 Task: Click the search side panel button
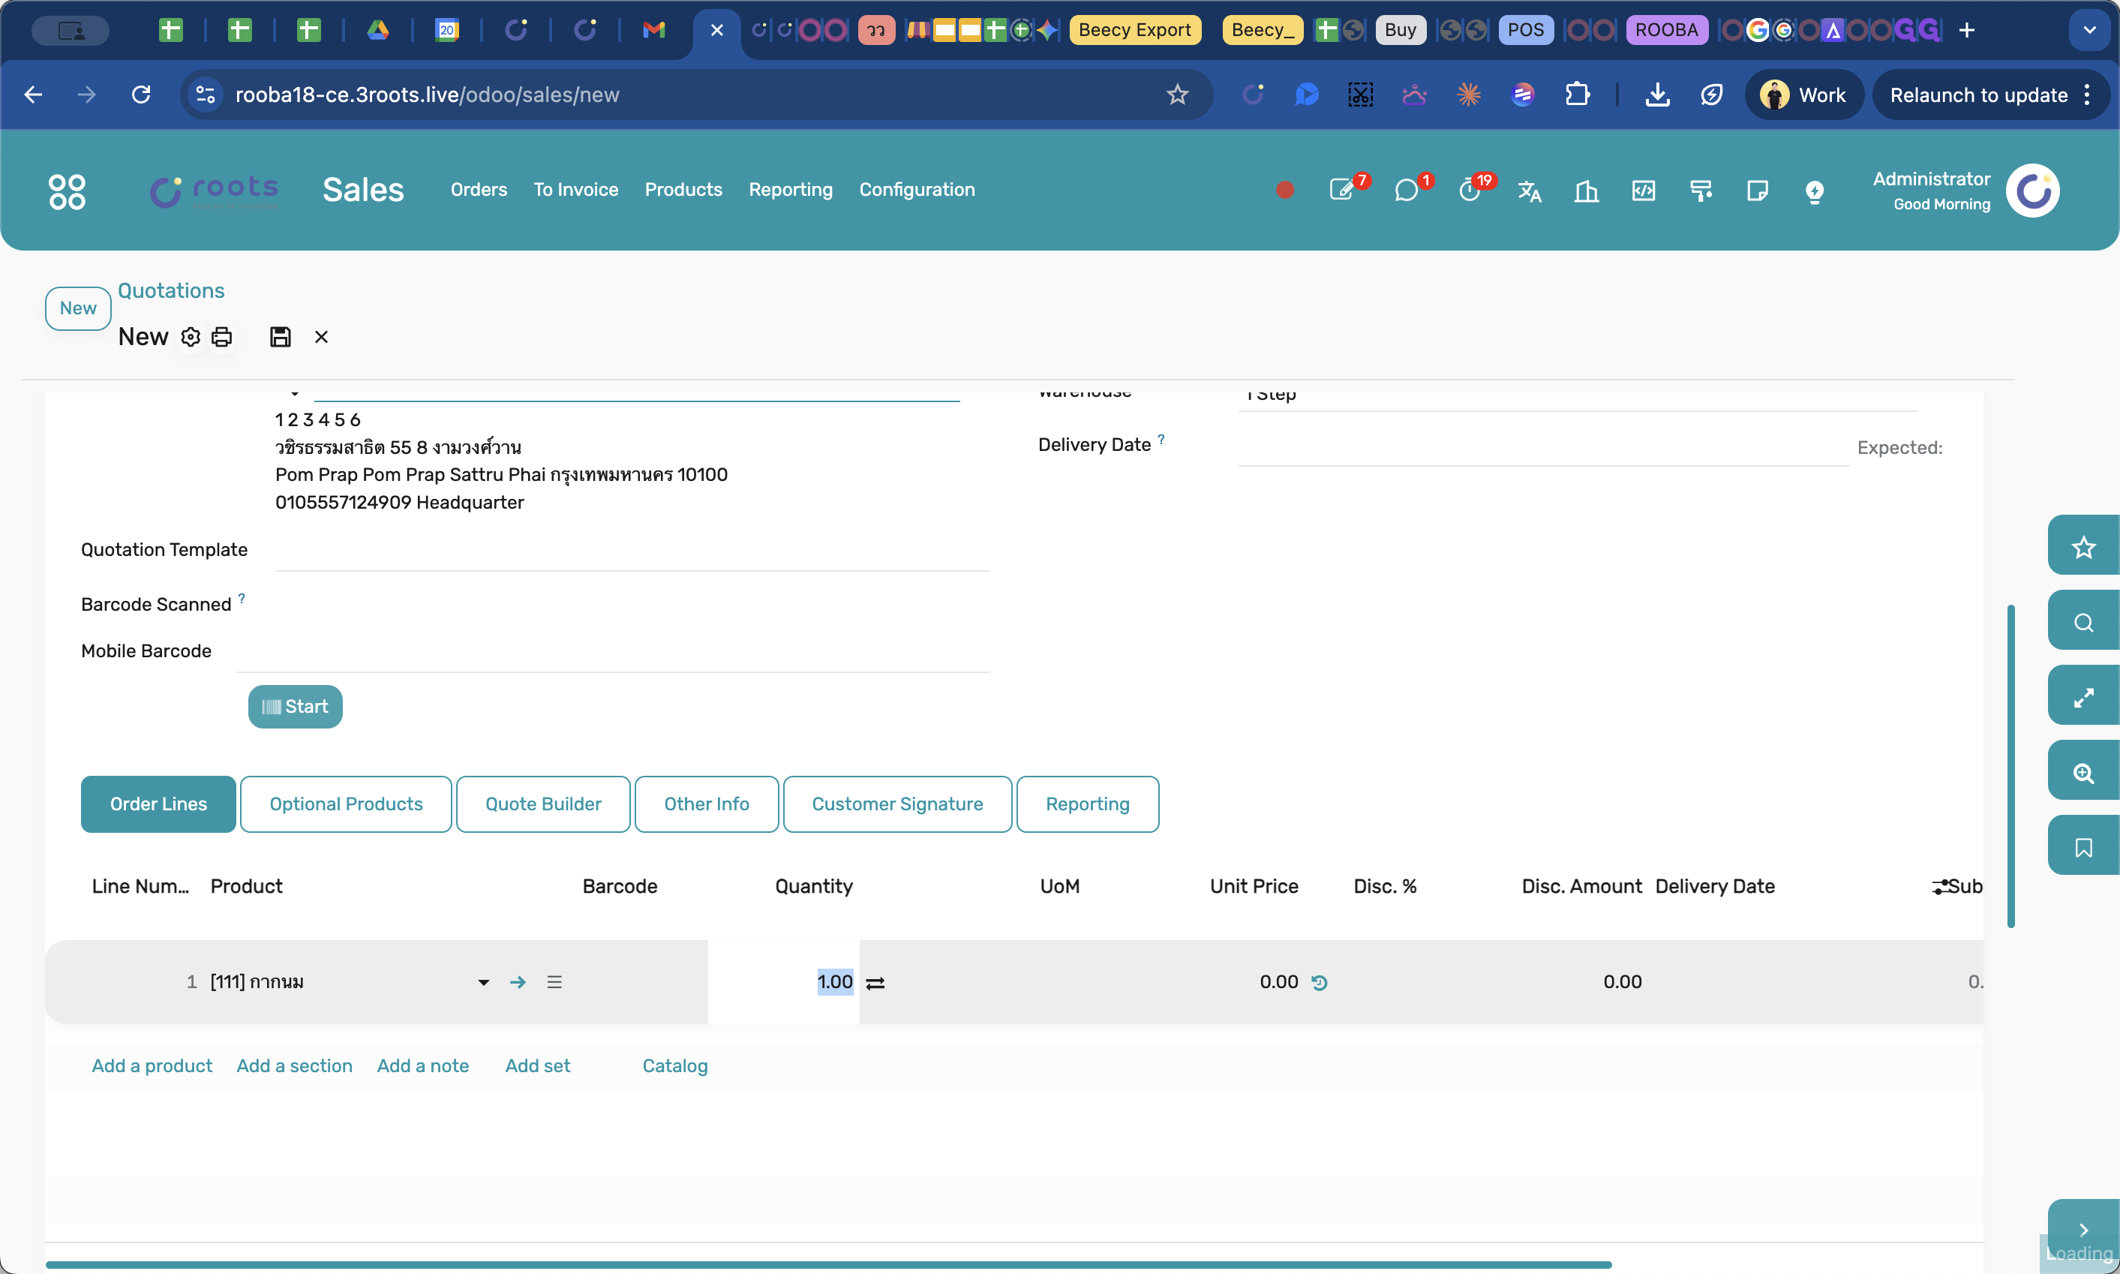[2083, 621]
